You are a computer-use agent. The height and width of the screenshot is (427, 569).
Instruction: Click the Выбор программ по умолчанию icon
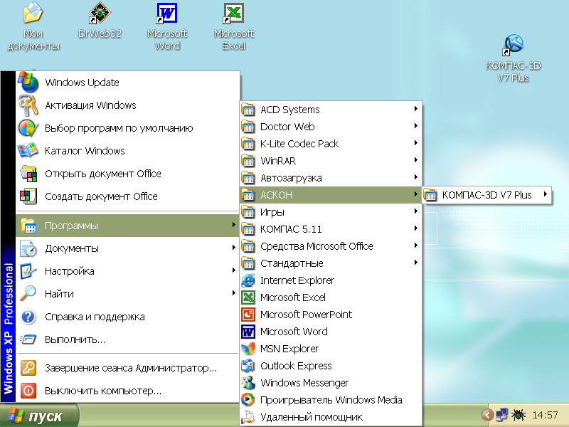[28, 128]
